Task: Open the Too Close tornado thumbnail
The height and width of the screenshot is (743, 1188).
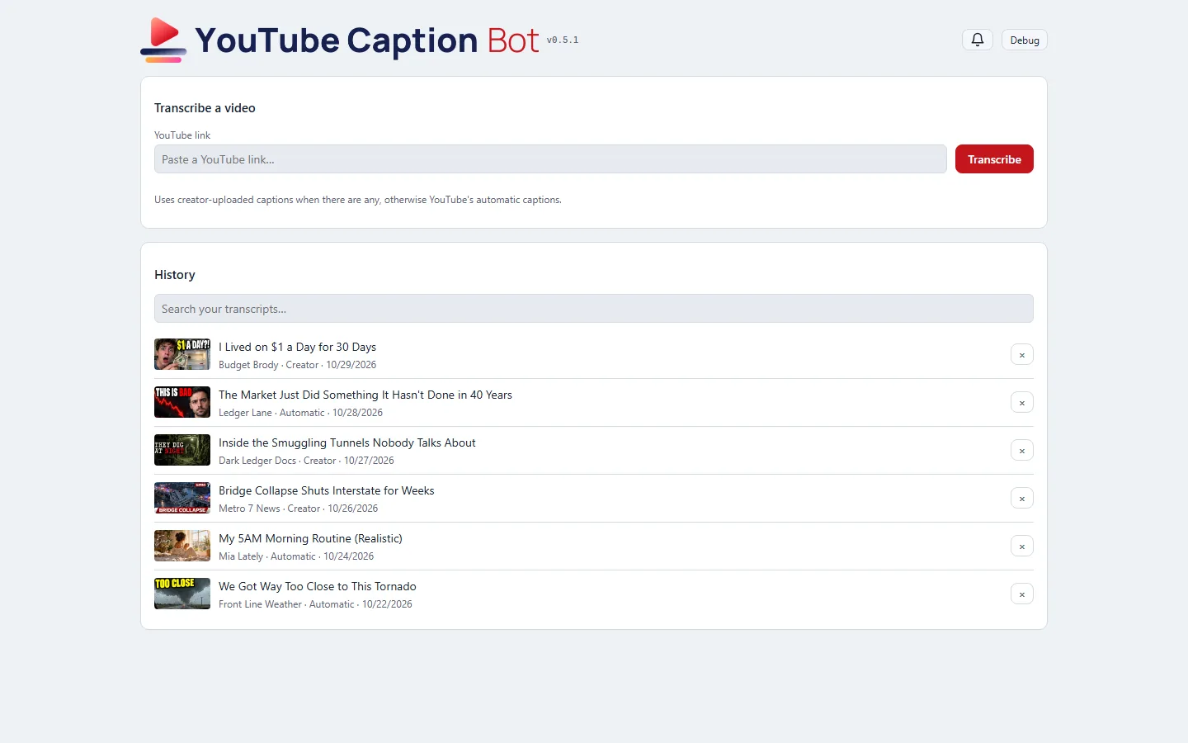Action: tap(182, 594)
